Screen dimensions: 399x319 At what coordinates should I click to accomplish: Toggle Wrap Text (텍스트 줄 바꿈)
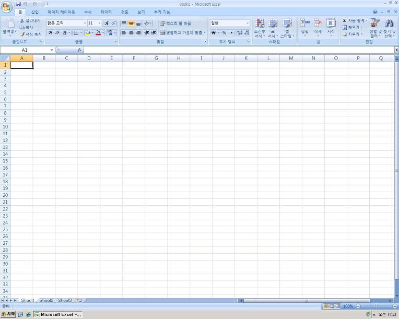click(x=175, y=23)
